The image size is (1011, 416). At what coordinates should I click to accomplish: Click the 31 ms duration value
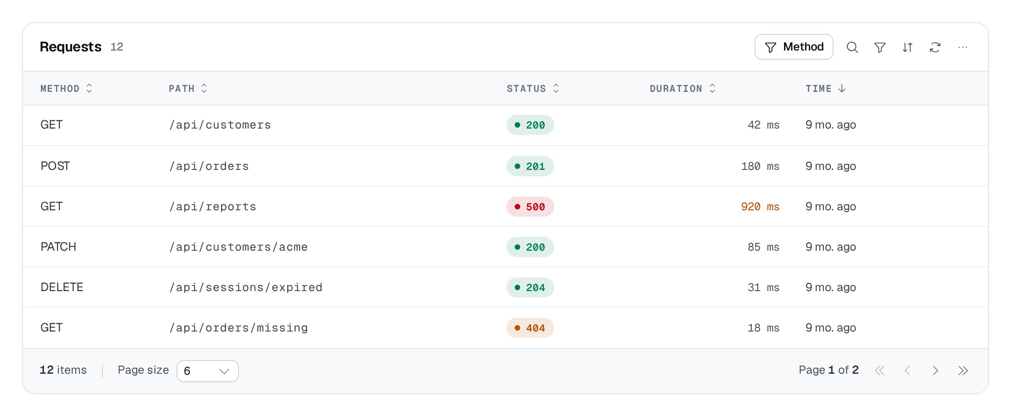click(763, 287)
